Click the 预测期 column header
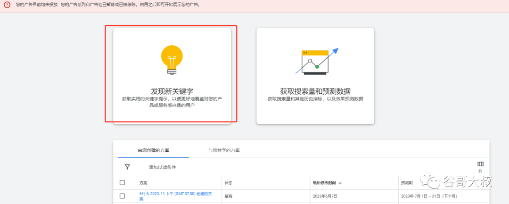509x204 pixels. point(407,183)
